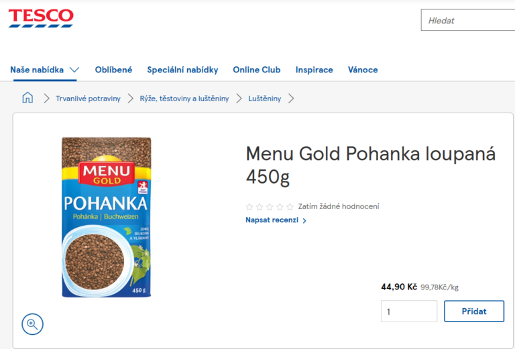The height and width of the screenshot is (349, 515).
Task: Click arrow next to Napsat recenzi
Action: [x=304, y=220]
